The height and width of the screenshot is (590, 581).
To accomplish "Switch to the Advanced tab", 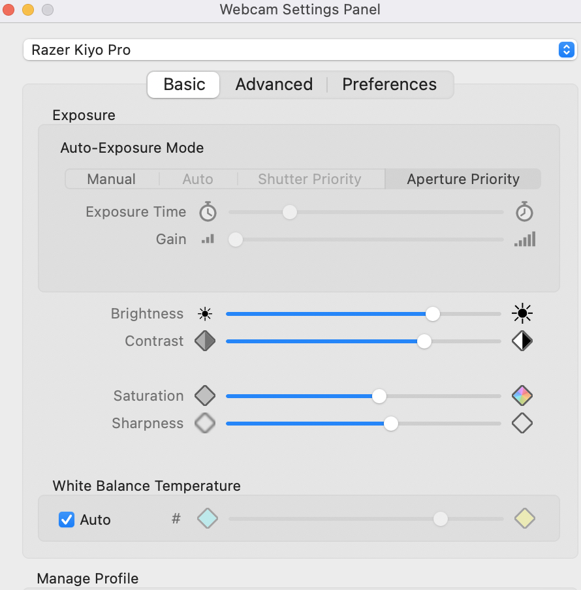I will 274,84.
